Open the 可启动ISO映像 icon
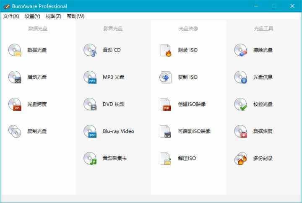This screenshot has width=302, height=203. (165, 131)
